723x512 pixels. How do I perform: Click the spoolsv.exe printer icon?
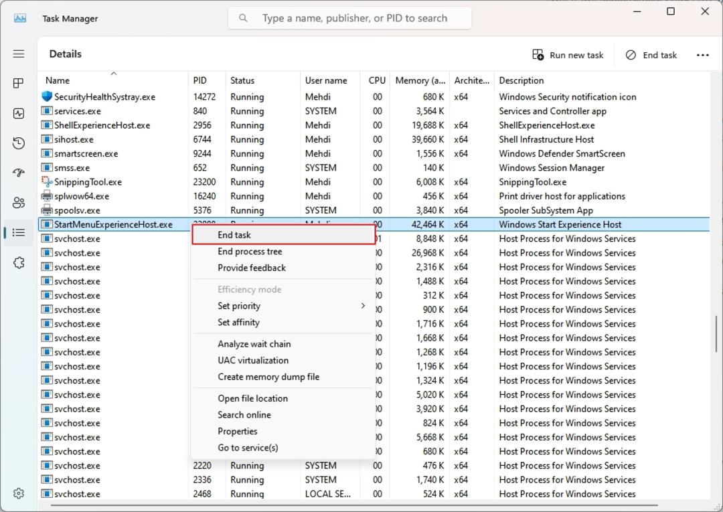click(x=47, y=210)
